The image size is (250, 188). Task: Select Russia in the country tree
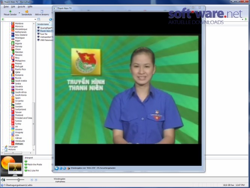(18, 78)
